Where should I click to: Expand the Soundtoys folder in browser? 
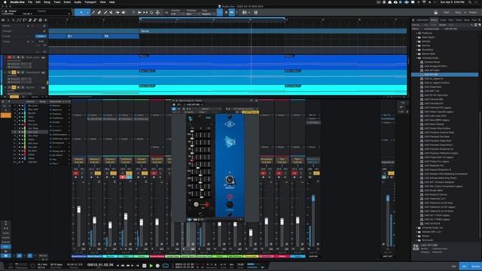click(x=416, y=50)
